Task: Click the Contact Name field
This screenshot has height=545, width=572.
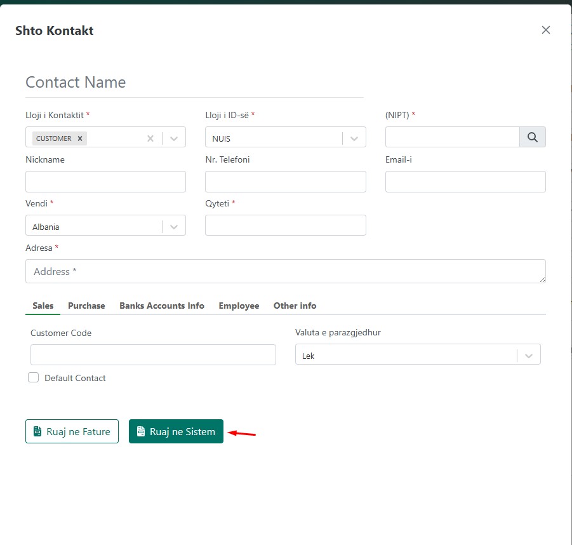Action: [194, 83]
